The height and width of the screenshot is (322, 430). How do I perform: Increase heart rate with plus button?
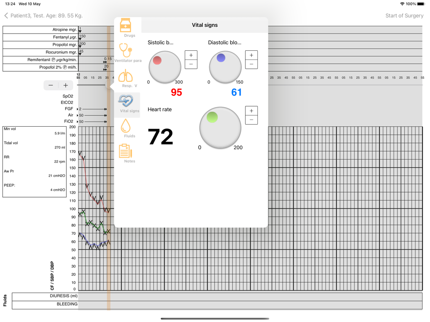[x=252, y=111]
